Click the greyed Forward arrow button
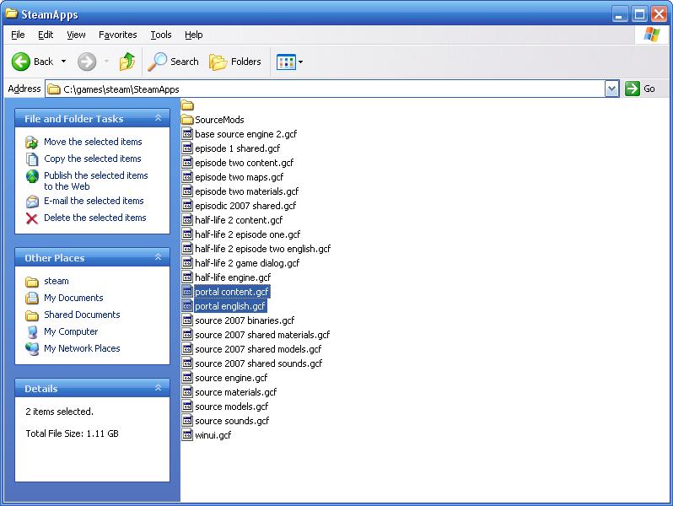The width and height of the screenshot is (673, 506). (87, 62)
